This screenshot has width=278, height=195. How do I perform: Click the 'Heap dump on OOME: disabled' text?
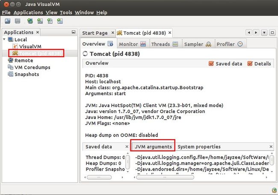[121, 135]
